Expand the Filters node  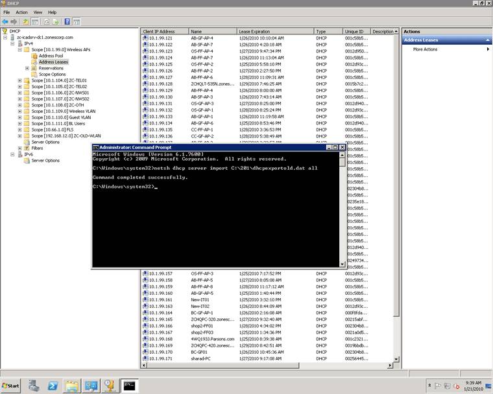click(19, 148)
